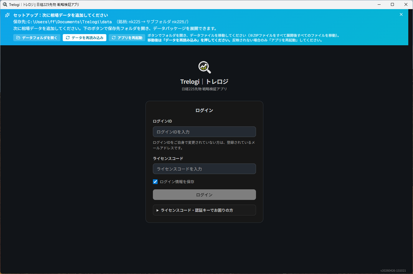This screenshot has height=274, width=413.
Task: Open the data folder via データフォルダを開く
Action: point(37,38)
